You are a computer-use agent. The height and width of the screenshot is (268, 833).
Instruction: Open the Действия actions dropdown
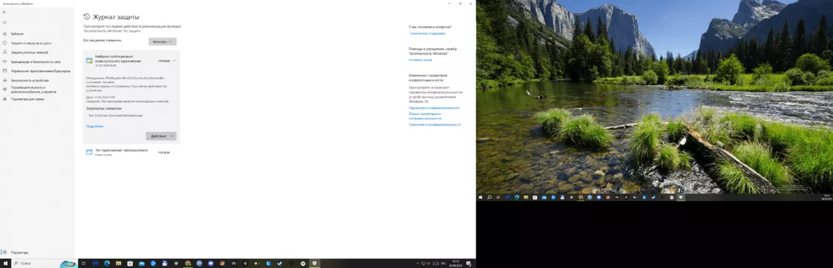161,136
